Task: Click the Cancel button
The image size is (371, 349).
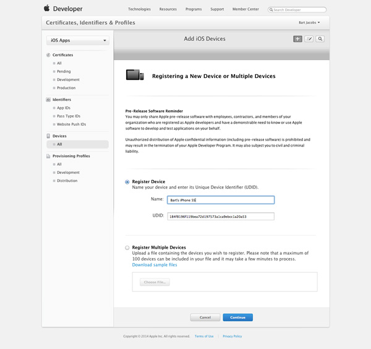Action: point(205,317)
